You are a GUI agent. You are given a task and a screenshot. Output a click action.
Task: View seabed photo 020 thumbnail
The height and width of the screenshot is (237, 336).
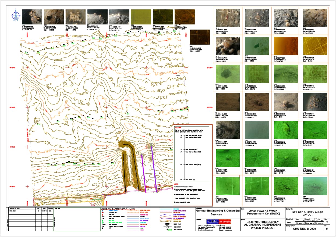point(286,74)
